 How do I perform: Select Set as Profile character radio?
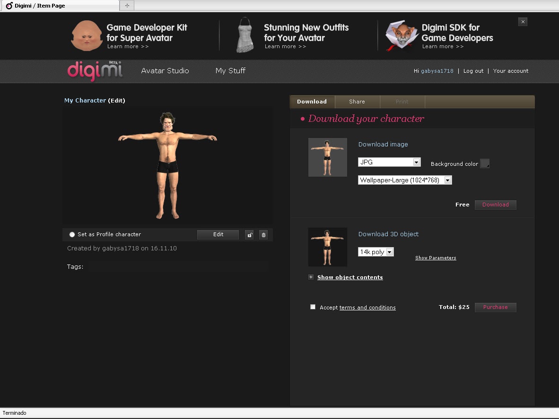72,235
